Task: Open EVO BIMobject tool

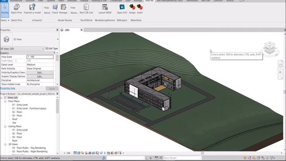Action: tap(122, 9)
